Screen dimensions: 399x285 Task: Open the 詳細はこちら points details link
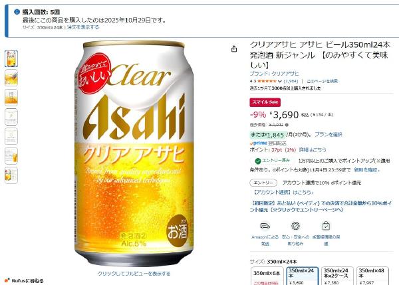point(313,149)
